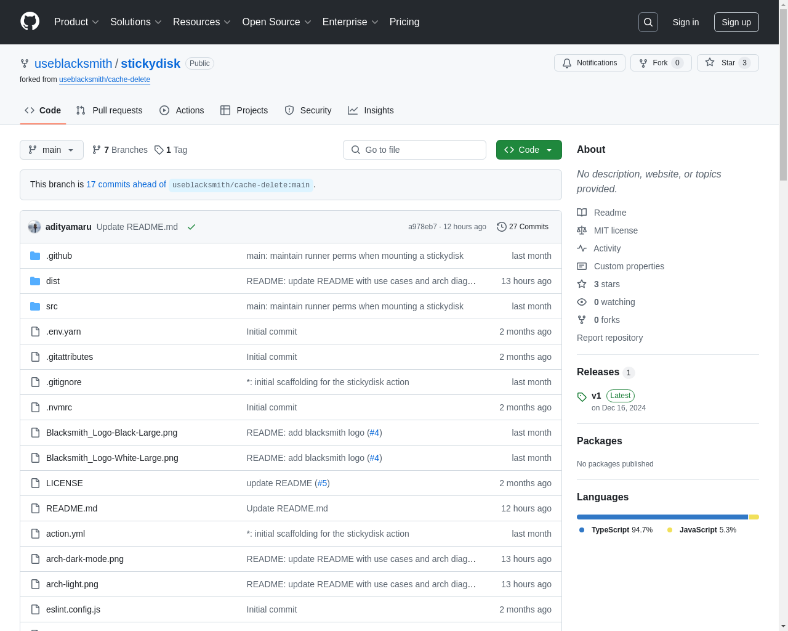The width and height of the screenshot is (788, 631).
Task: Click the star icon next to 3 stars
Action: point(582,284)
